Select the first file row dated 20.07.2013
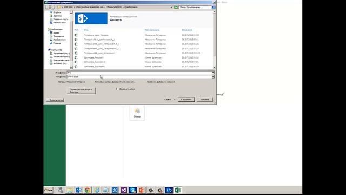This screenshot has height=195, width=346. point(143,35)
